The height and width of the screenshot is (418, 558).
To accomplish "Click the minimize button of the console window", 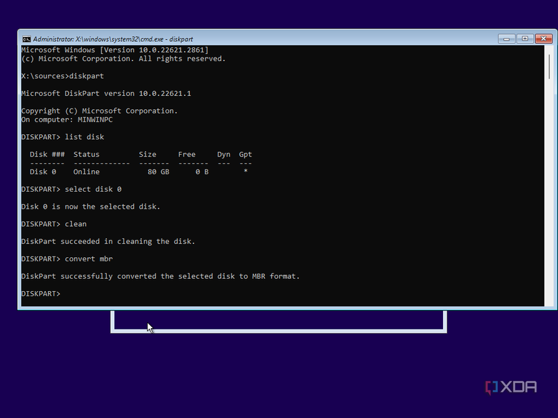I will tap(506, 38).
